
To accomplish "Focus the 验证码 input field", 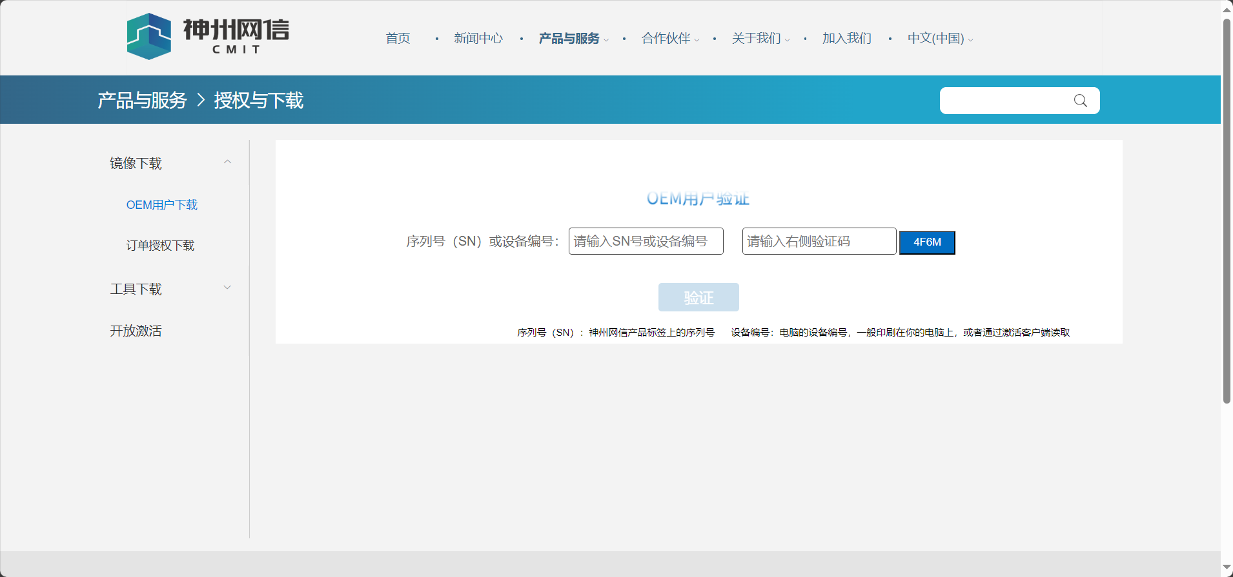I will tap(819, 241).
